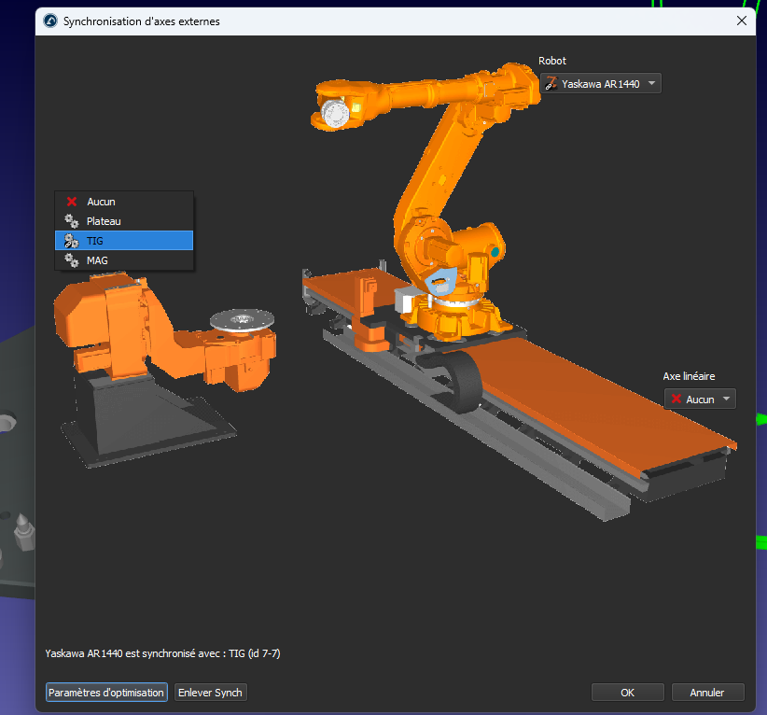Click the red X icon under Axe linéaire

[x=676, y=399]
